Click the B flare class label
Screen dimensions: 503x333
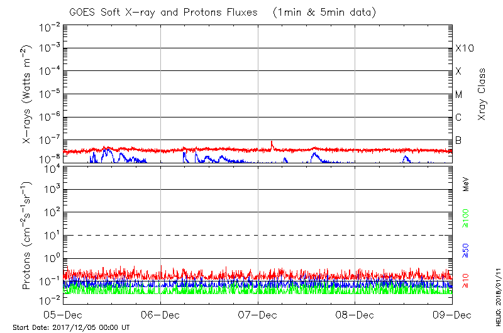click(458, 141)
